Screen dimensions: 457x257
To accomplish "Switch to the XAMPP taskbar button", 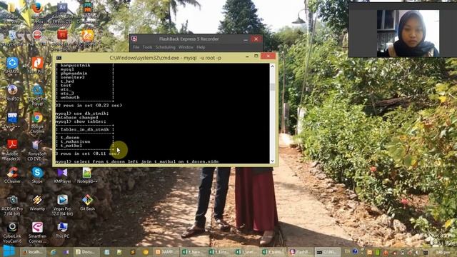I will click(166, 252).
